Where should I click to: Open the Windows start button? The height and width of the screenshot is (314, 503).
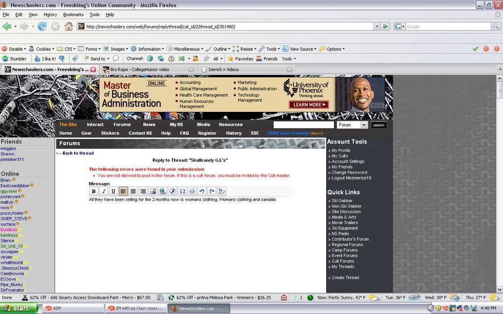pyautogui.click(x=19, y=308)
